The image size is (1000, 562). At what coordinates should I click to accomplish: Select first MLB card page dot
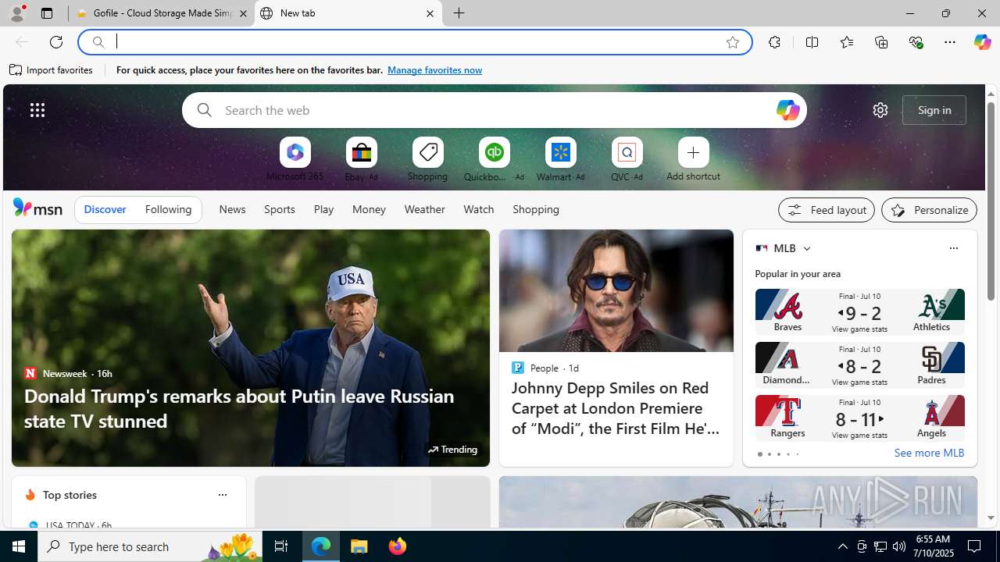point(759,454)
